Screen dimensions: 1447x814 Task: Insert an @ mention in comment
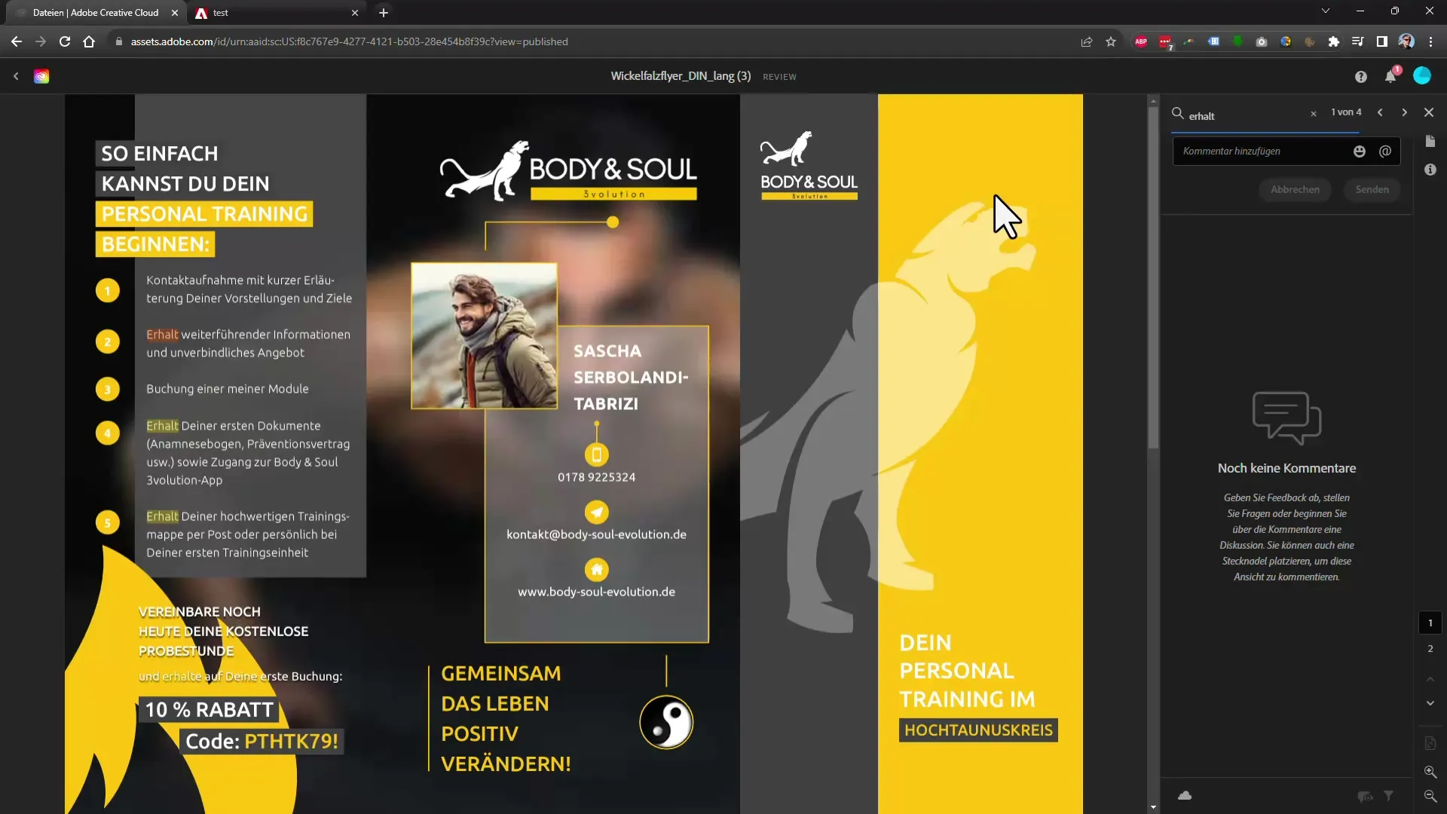[1385, 151]
